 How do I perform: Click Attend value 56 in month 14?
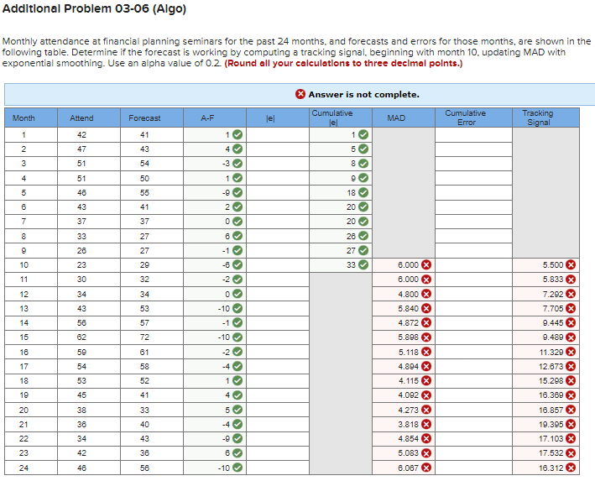tap(81, 323)
